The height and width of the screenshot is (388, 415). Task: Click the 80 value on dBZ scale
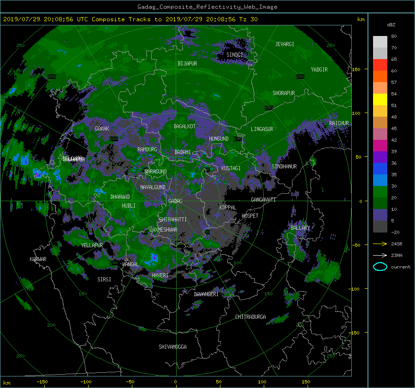point(394,36)
